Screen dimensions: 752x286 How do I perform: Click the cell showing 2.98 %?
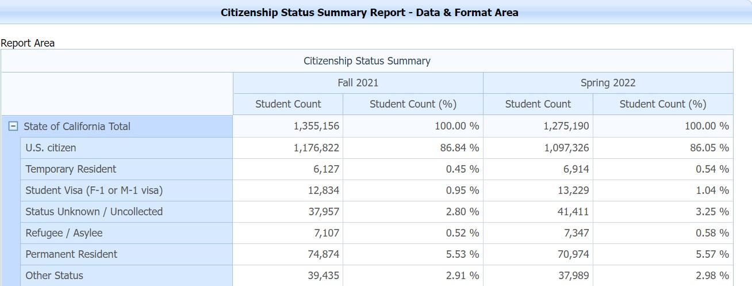click(x=663, y=276)
